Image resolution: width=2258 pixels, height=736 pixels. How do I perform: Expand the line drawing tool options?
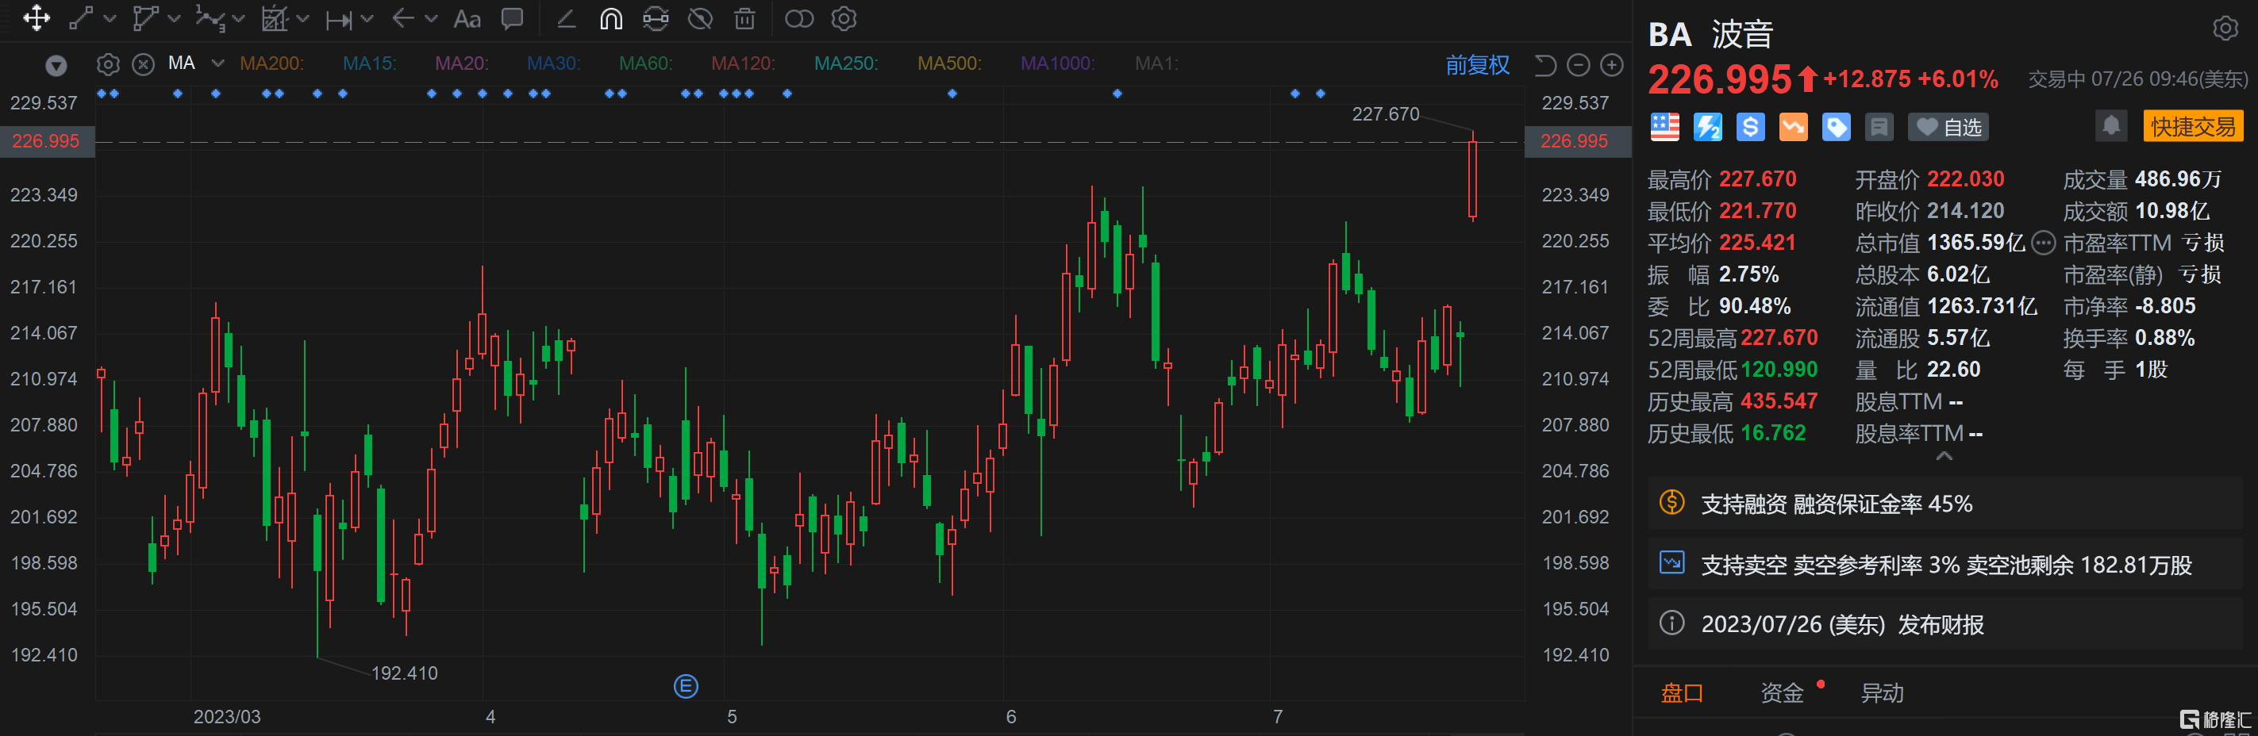[x=110, y=18]
